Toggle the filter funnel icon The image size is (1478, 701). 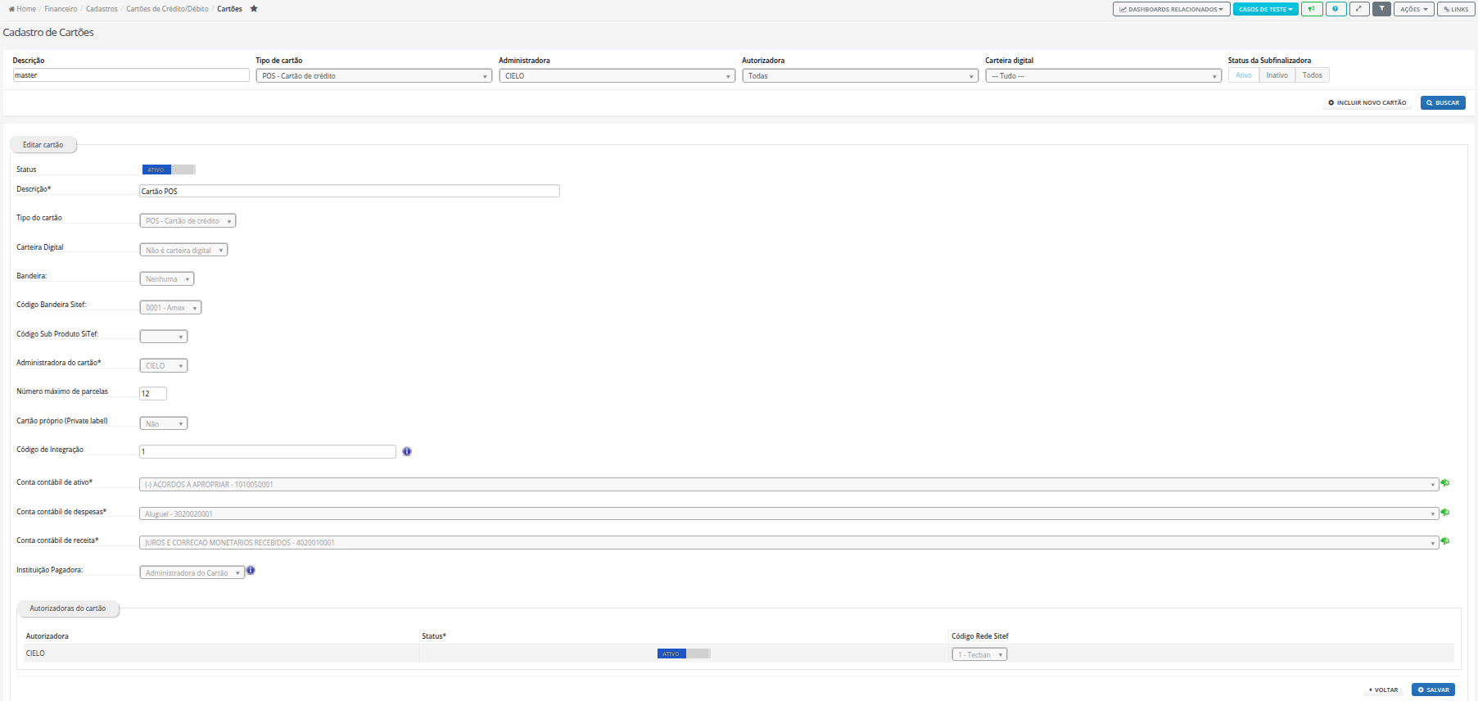coord(1381,9)
